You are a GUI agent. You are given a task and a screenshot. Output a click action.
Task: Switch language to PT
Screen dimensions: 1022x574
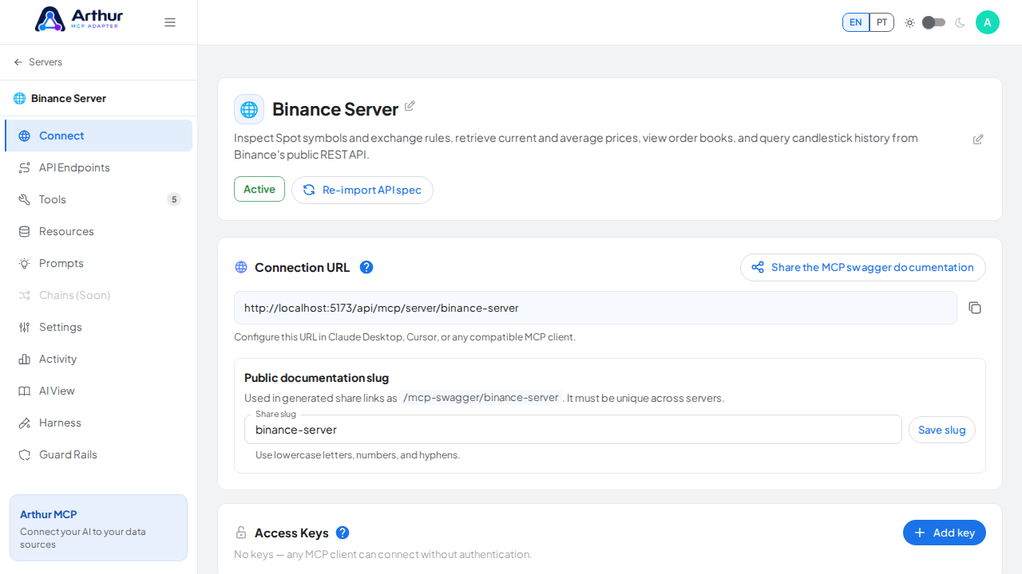pos(881,22)
